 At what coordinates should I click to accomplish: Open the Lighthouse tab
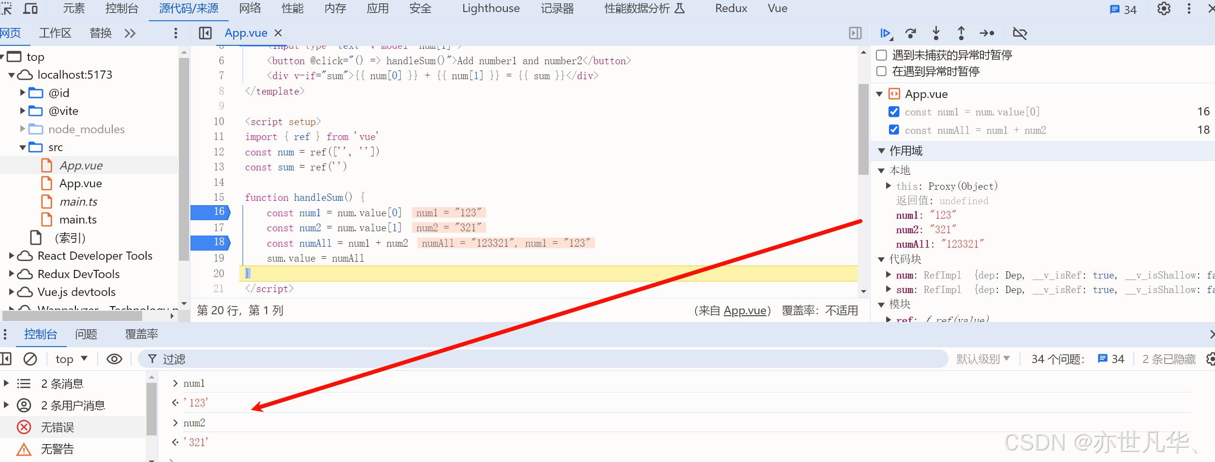491,8
